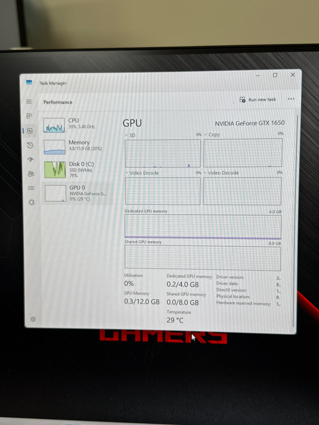Select the Performance page sidebar icon

coord(30,131)
